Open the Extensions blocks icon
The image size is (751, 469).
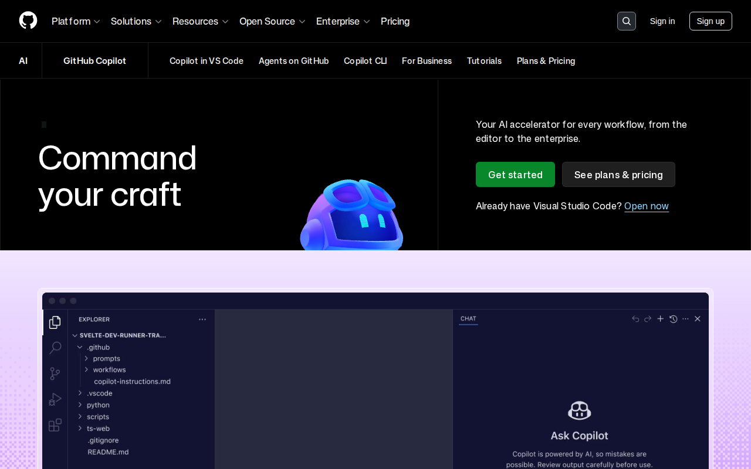pyautogui.click(x=55, y=425)
